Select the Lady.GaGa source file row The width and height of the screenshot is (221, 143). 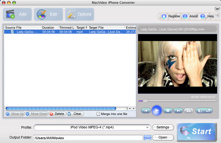pos(70,32)
